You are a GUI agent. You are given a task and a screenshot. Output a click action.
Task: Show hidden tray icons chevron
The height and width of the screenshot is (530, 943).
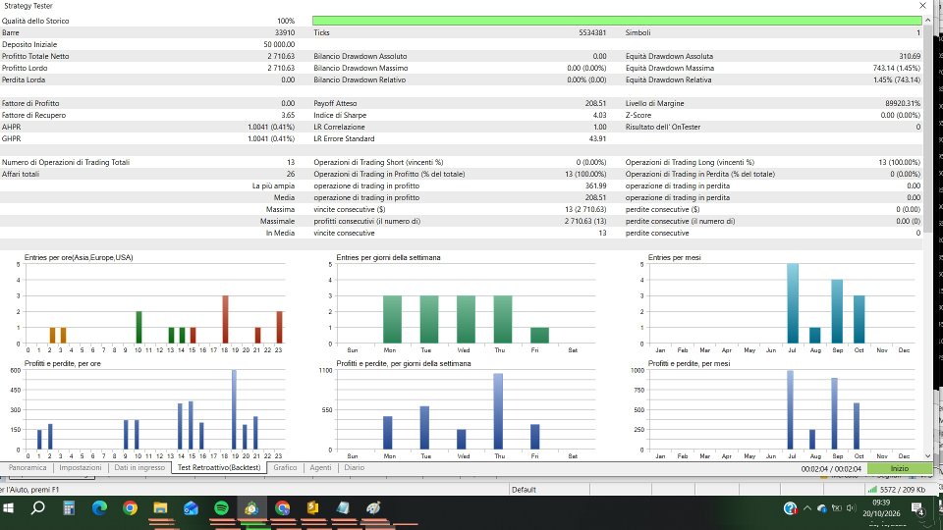pos(807,508)
